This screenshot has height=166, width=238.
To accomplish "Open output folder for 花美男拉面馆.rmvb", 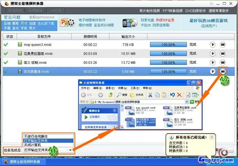I will (223, 54).
